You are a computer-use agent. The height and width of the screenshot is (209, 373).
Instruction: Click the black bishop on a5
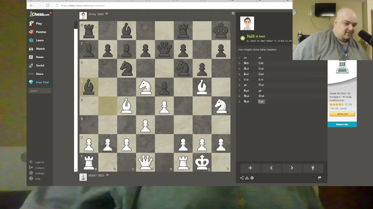(89, 87)
